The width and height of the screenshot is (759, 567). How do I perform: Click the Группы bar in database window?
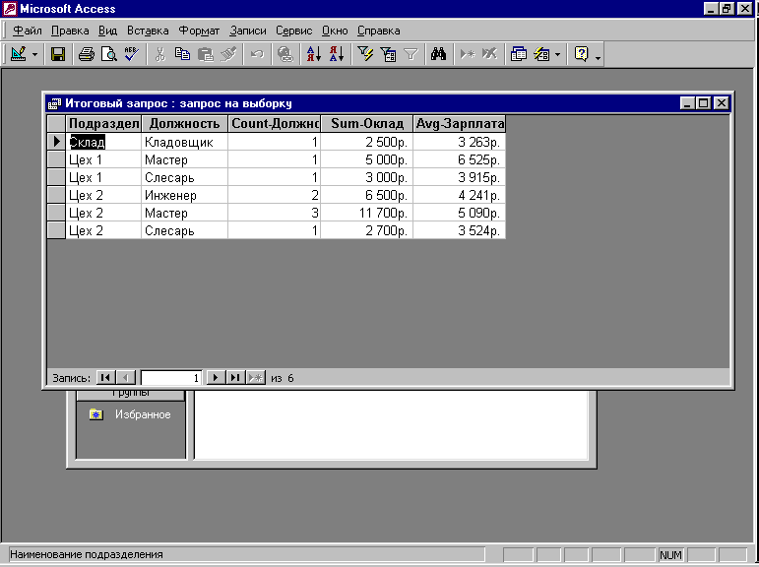click(x=131, y=394)
